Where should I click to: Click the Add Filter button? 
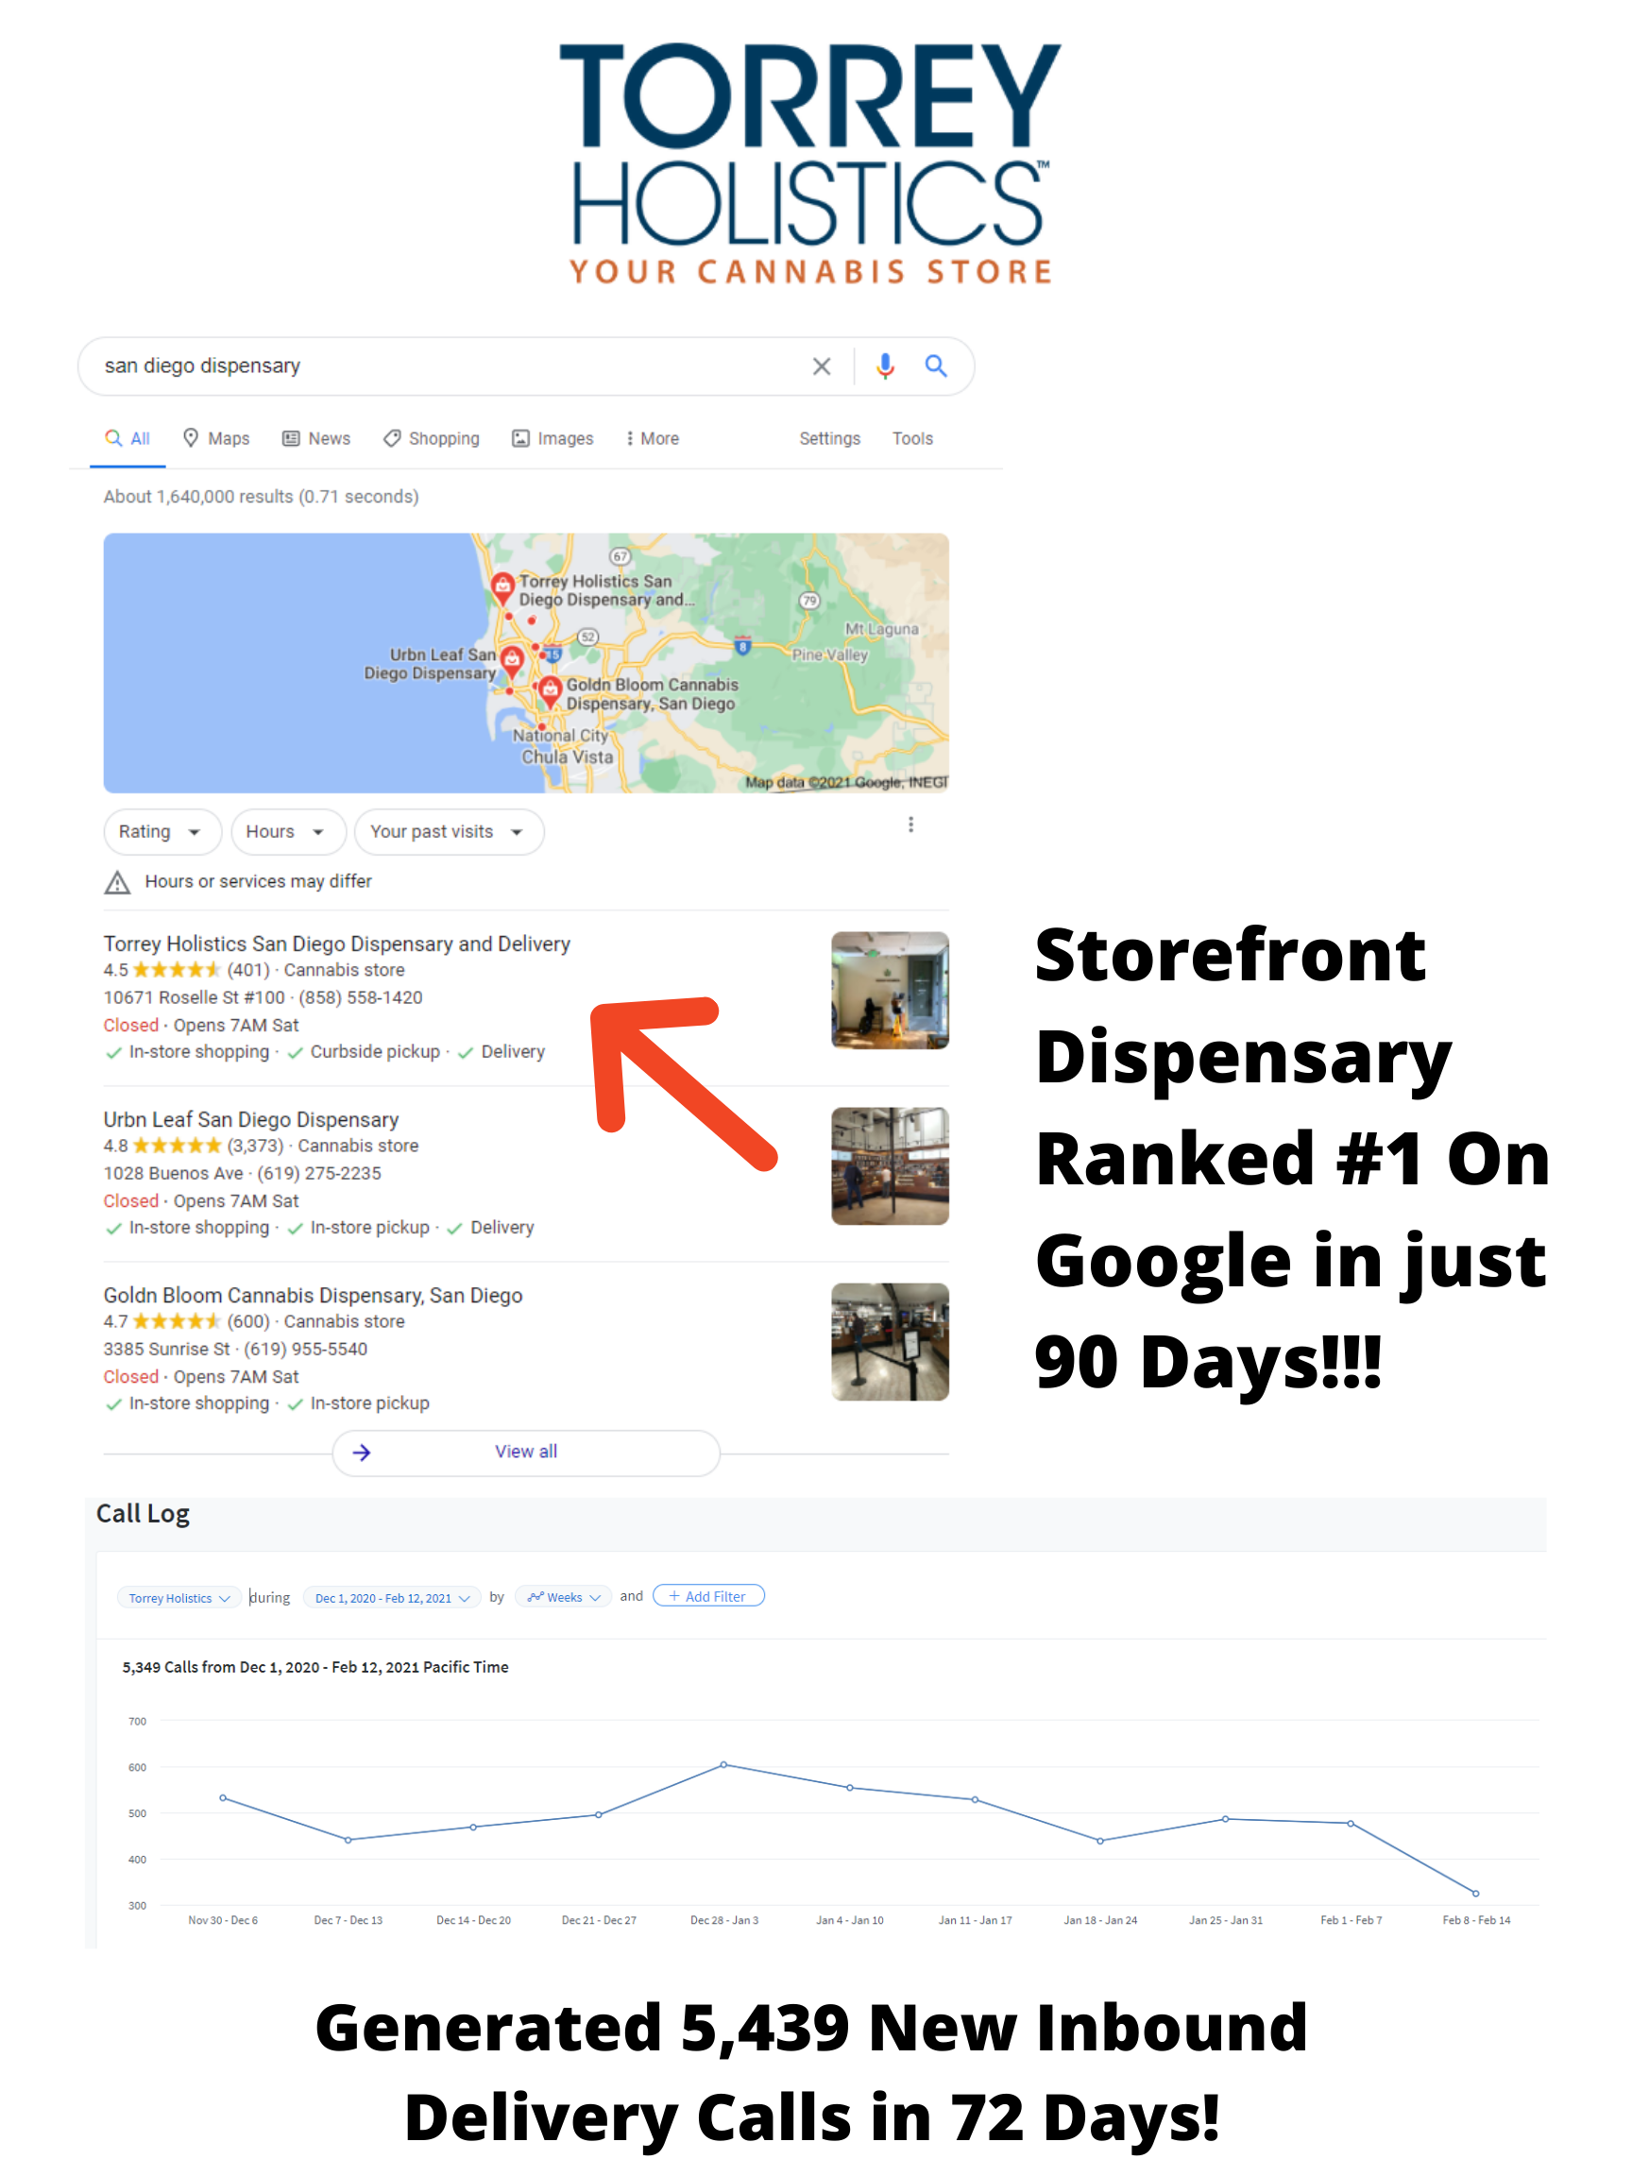(708, 1597)
